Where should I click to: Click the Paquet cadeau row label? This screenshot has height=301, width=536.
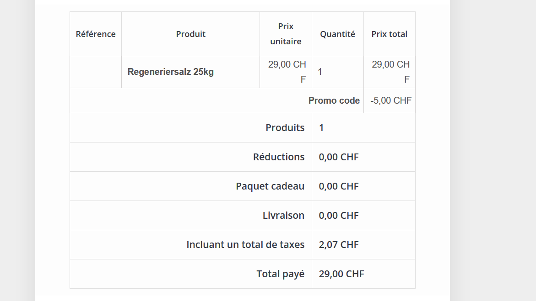pyautogui.click(x=270, y=186)
